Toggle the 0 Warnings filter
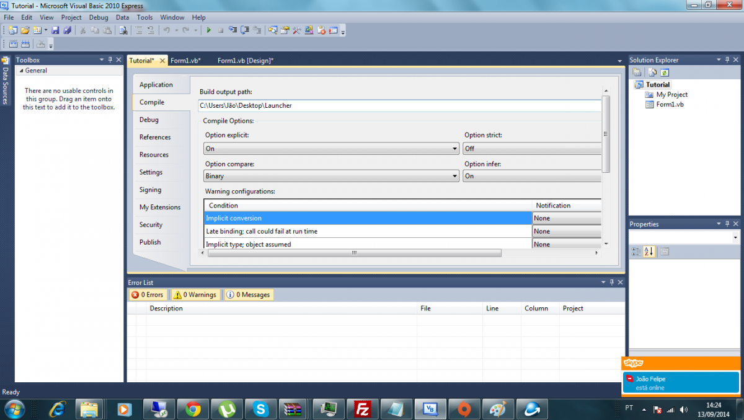 pyautogui.click(x=195, y=295)
